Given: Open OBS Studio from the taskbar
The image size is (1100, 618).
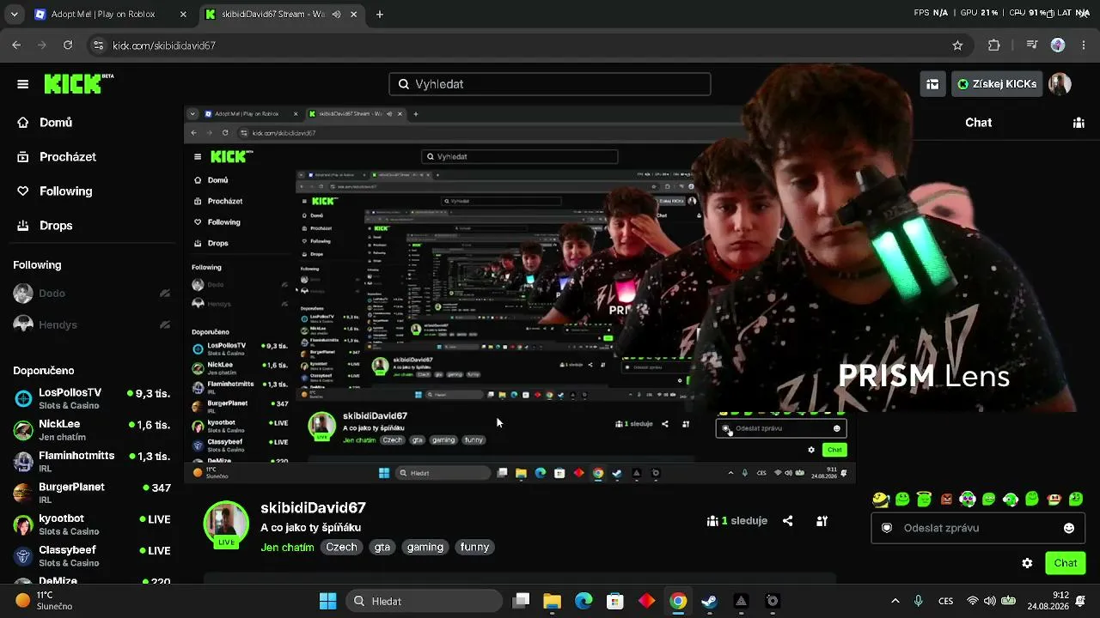Looking at the screenshot, I should click(x=773, y=601).
